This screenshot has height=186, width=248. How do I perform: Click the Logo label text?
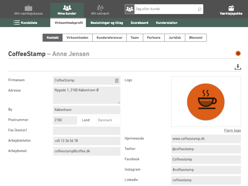click(x=129, y=80)
